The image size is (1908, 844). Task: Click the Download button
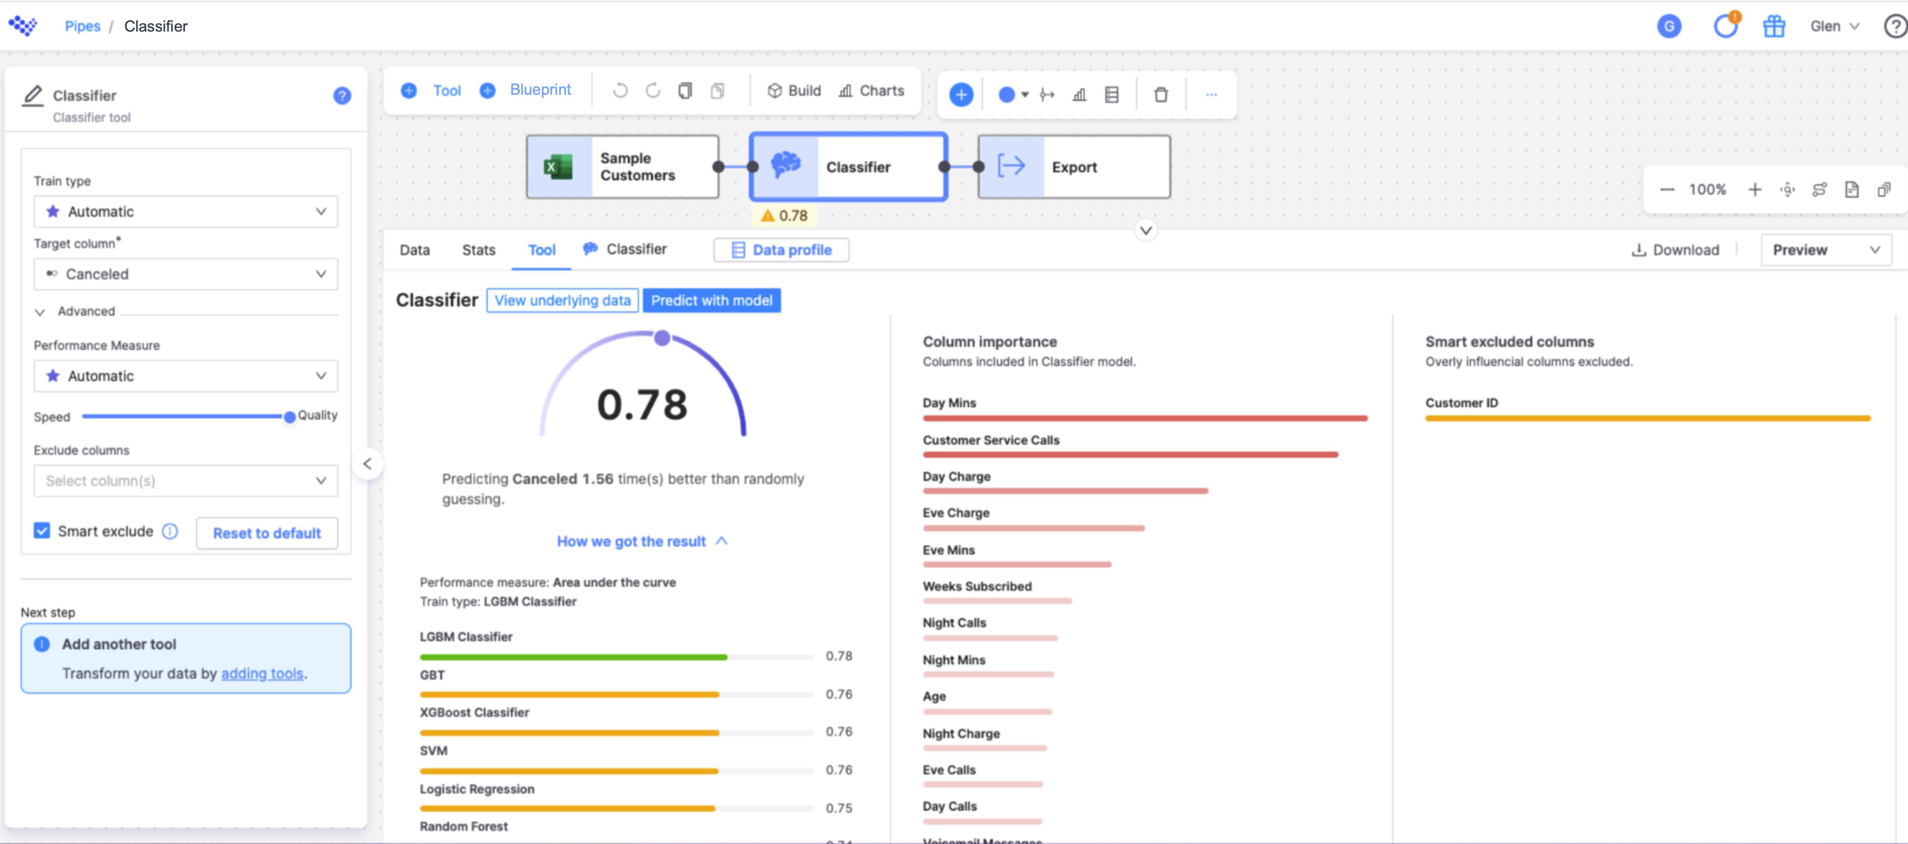point(1675,249)
